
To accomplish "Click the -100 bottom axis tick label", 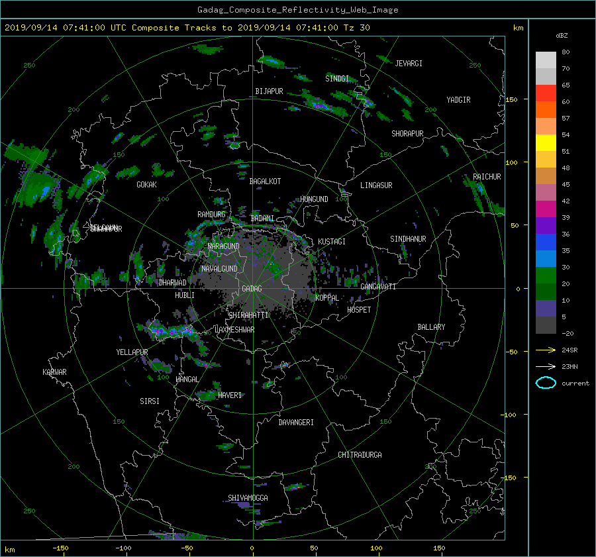I will click(x=123, y=548).
